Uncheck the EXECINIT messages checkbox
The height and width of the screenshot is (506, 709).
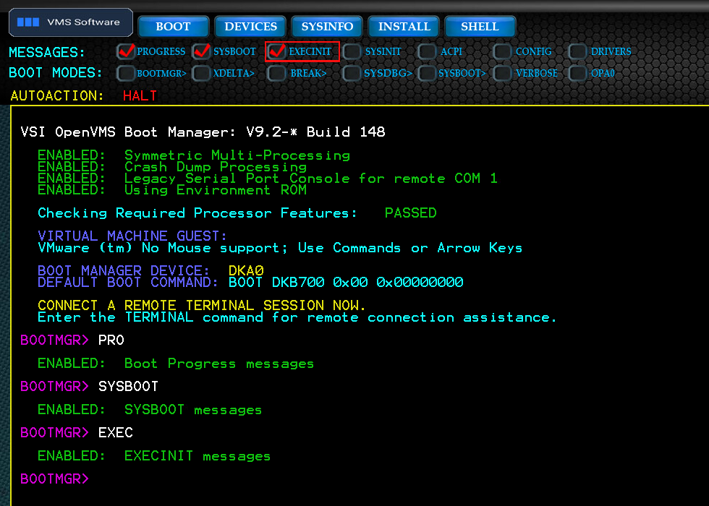[276, 51]
